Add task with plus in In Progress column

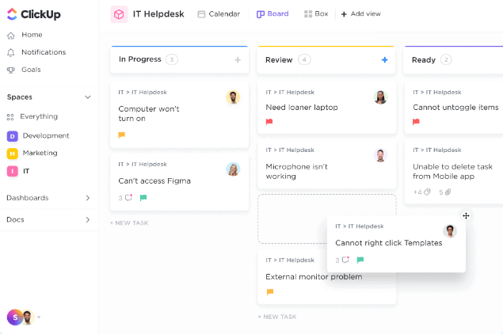click(238, 59)
